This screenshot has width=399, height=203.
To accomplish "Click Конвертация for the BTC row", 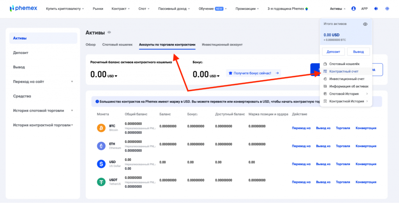I will click(x=366, y=128).
